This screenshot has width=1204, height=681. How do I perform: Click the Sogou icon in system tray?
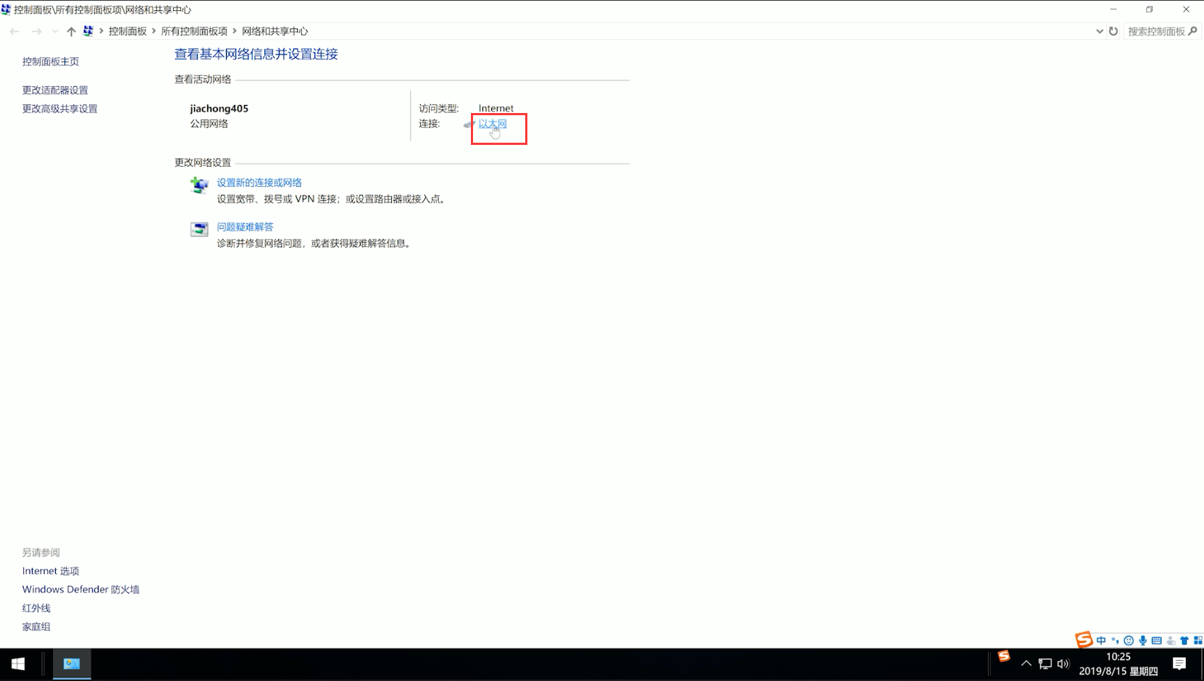(x=1003, y=656)
